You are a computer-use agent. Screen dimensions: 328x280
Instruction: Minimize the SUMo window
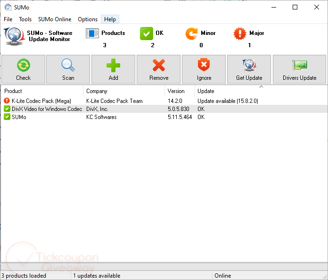point(274,7)
